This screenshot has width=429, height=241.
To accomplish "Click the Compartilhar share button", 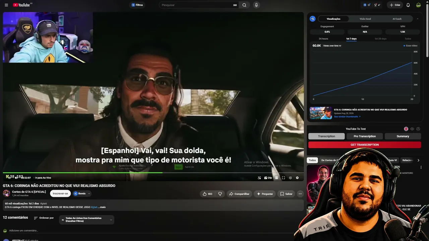I will pyautogui.click(x=239, y=194).
